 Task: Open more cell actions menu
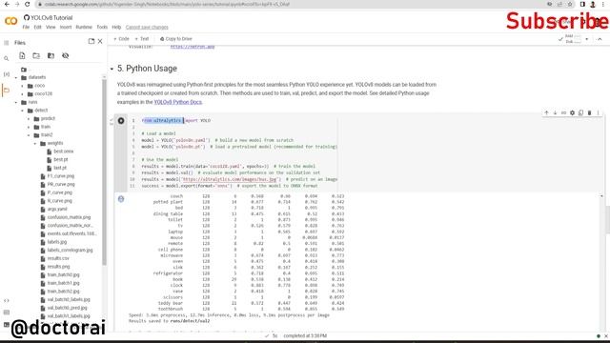(x=598, y=112)
